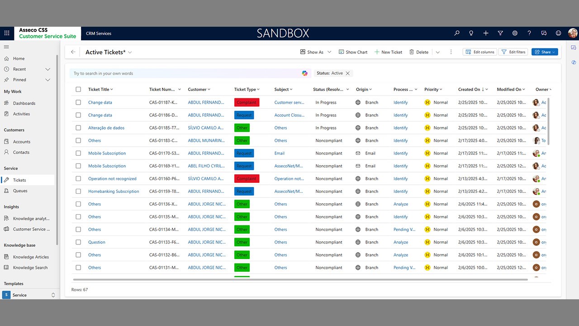
Task: Open the advanced find funnel icon
Action: click(500, 33)
